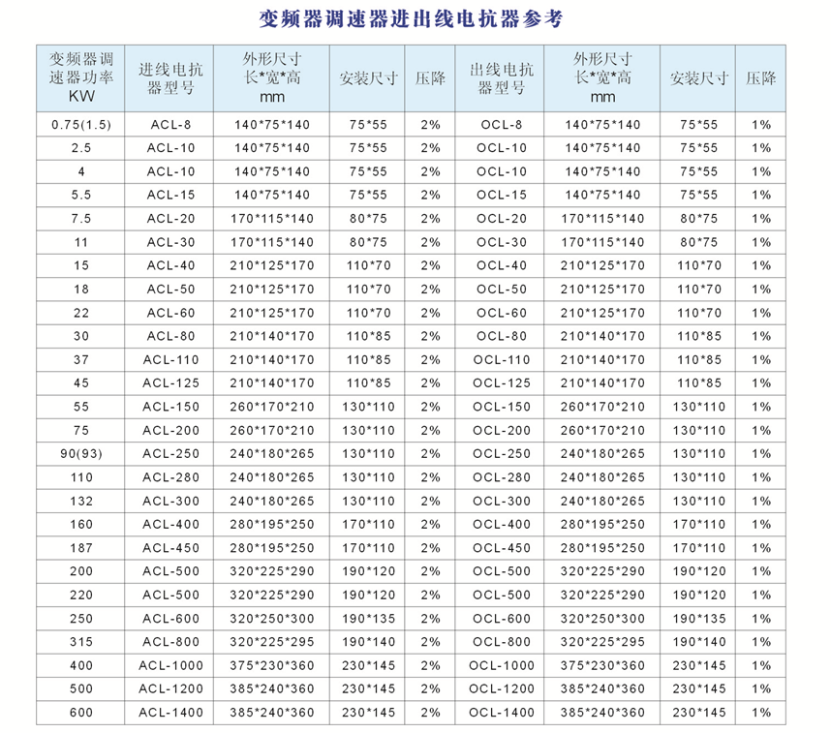Image resolution: width=831 pixels, height=733 pixels.
Task: Select the OCL-15 model cell
Action: [502, 195]
